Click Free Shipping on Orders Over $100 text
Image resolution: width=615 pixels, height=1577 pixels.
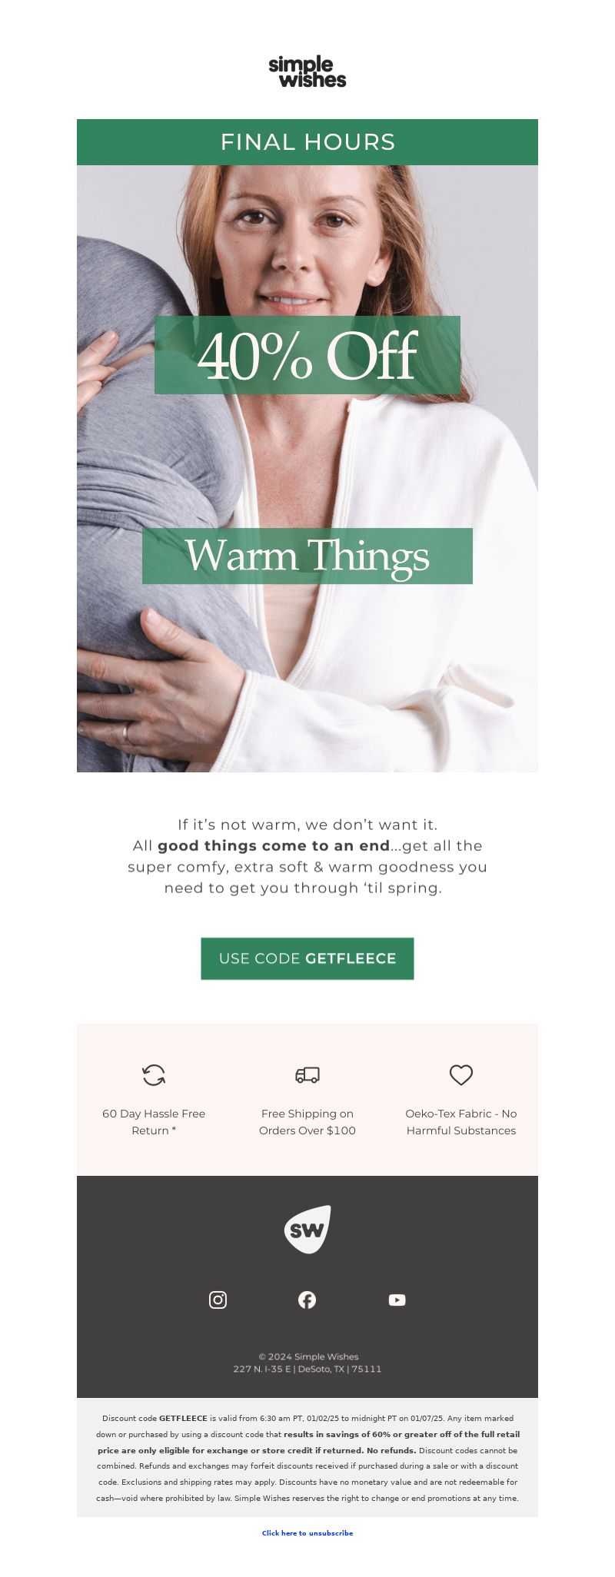[x=307, y=1122]
